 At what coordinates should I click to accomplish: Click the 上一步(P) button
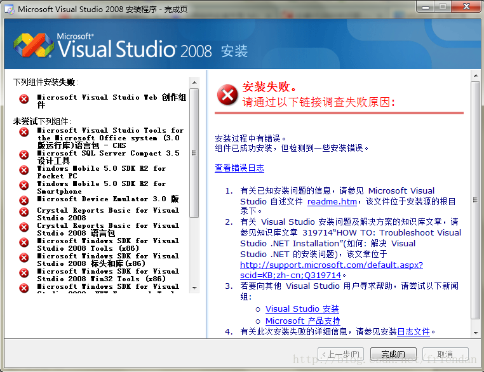341,354
